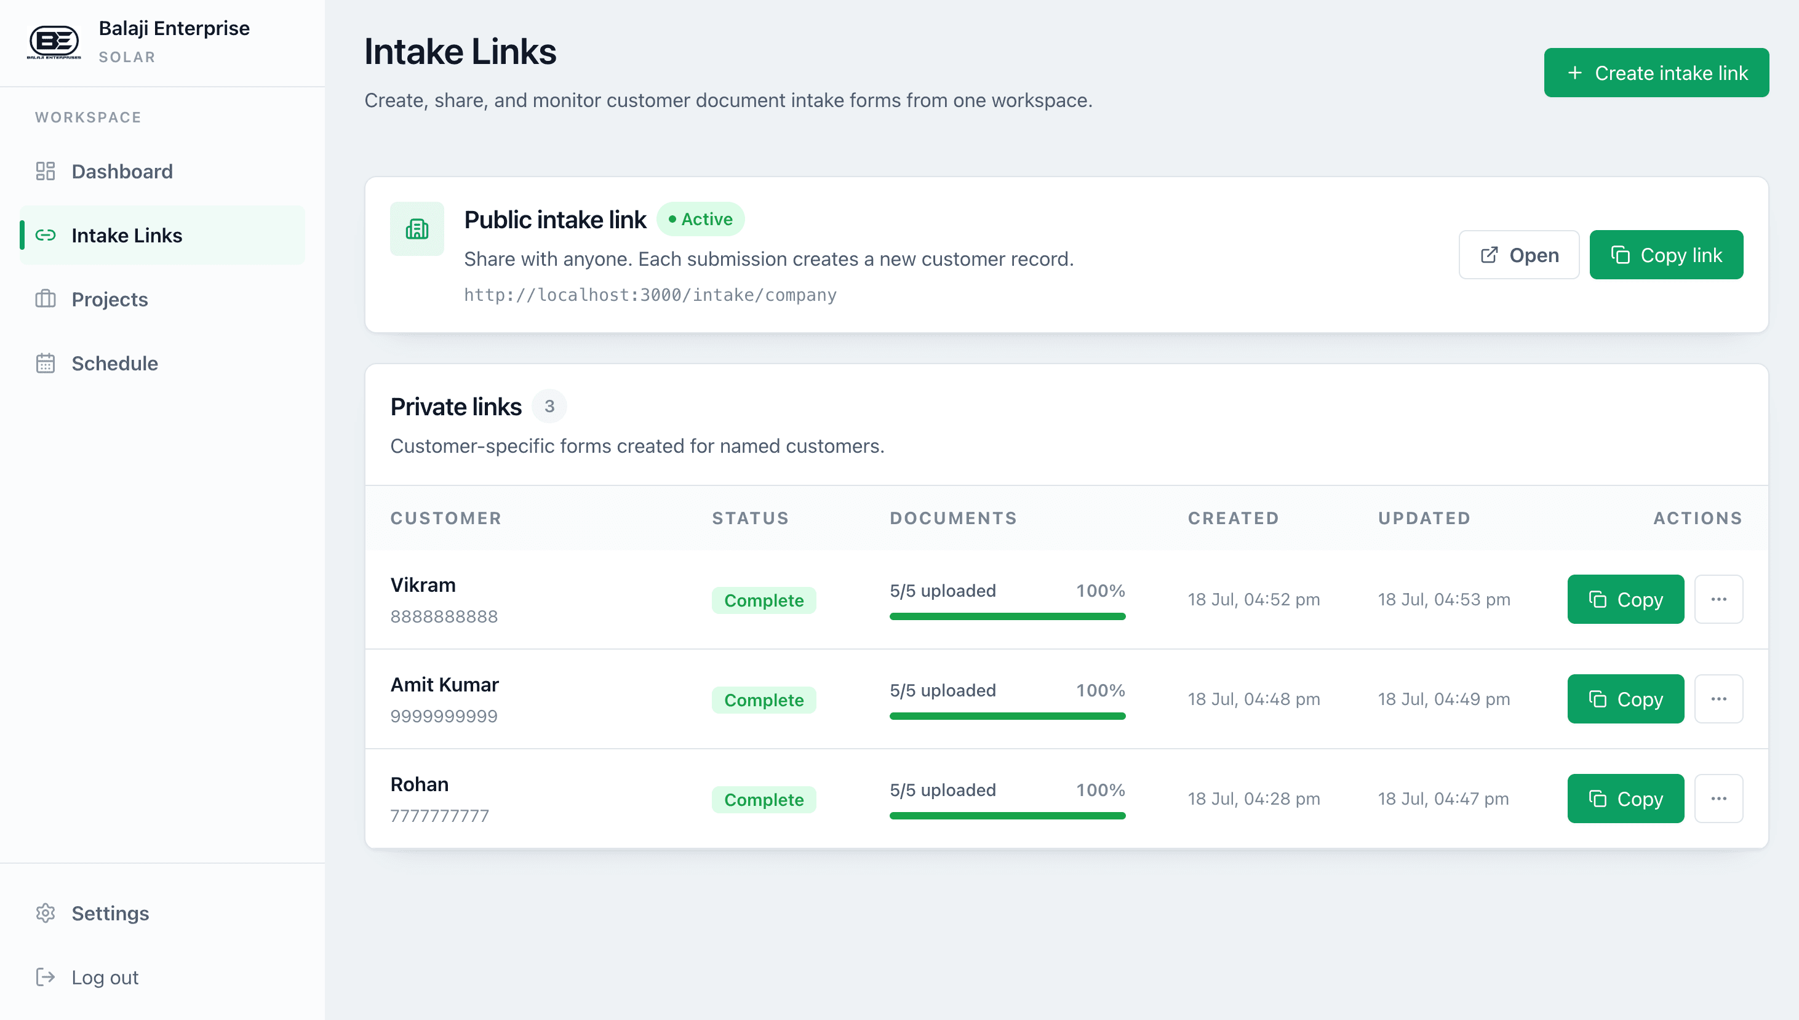Log out of the workspace
Viewport: 1799px width, 1020px height.
point(162,978)
